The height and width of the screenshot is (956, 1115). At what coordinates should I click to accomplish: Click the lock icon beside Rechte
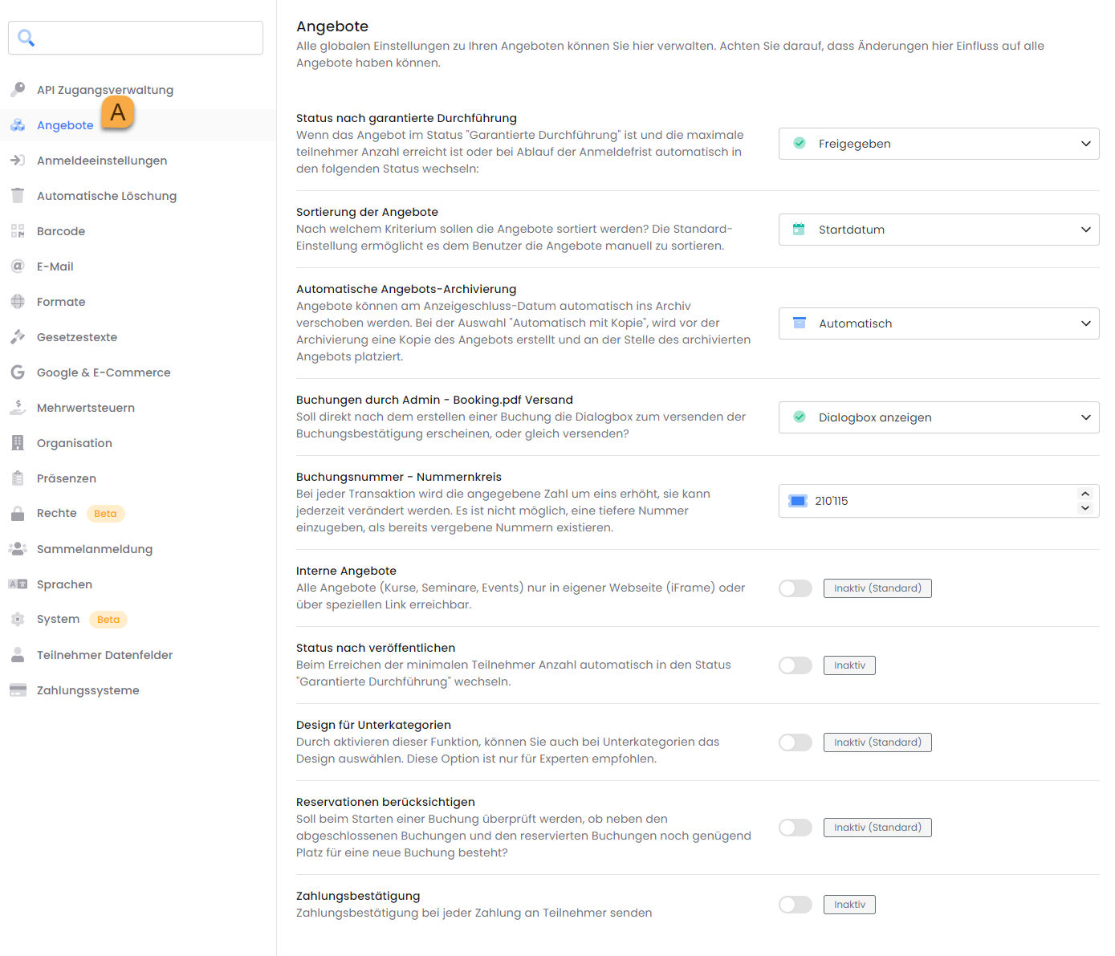(18, 514)
